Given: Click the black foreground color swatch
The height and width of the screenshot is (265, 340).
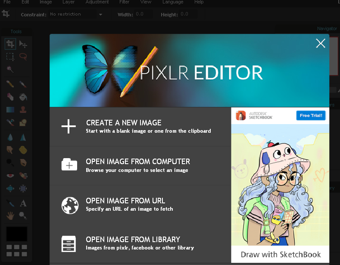Looking at the screenshot, I should point(17,234).
